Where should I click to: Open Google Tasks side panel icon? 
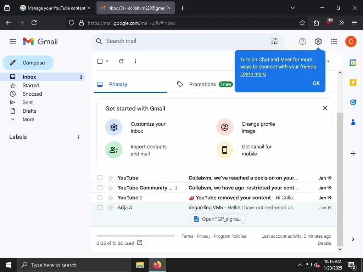[353, 102]
